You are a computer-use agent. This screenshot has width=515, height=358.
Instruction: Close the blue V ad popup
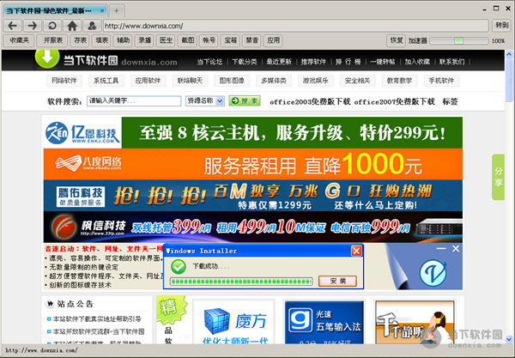click(x=456, y=249)
